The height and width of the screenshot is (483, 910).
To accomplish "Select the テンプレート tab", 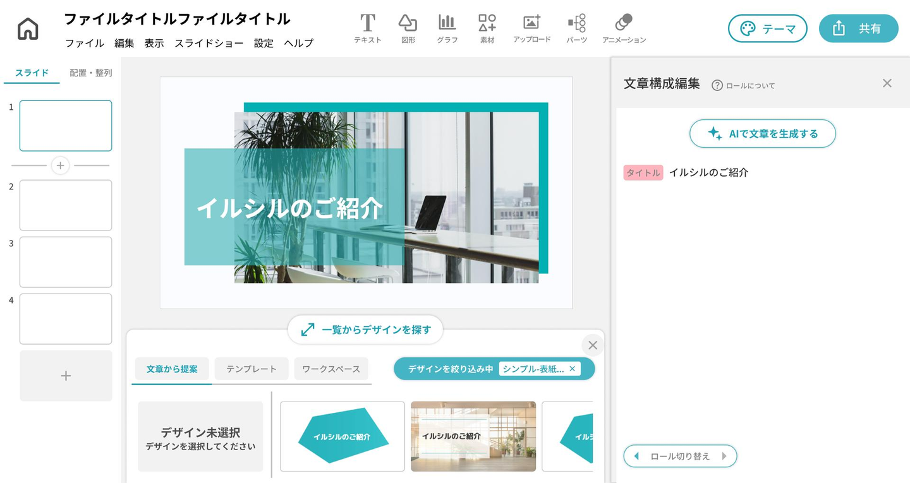I will tap(252, 369).
